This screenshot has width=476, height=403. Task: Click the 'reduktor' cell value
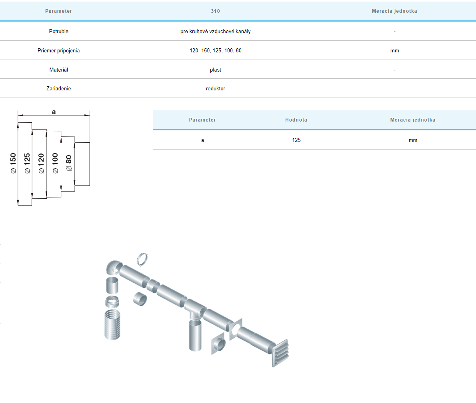pos(215,89)
